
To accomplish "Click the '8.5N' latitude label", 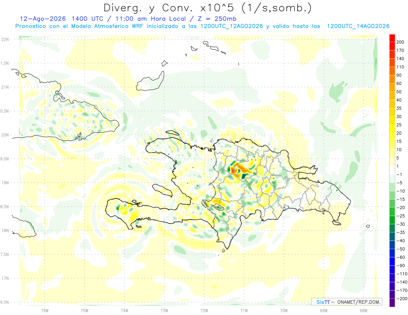I will (x=5, y=207).
